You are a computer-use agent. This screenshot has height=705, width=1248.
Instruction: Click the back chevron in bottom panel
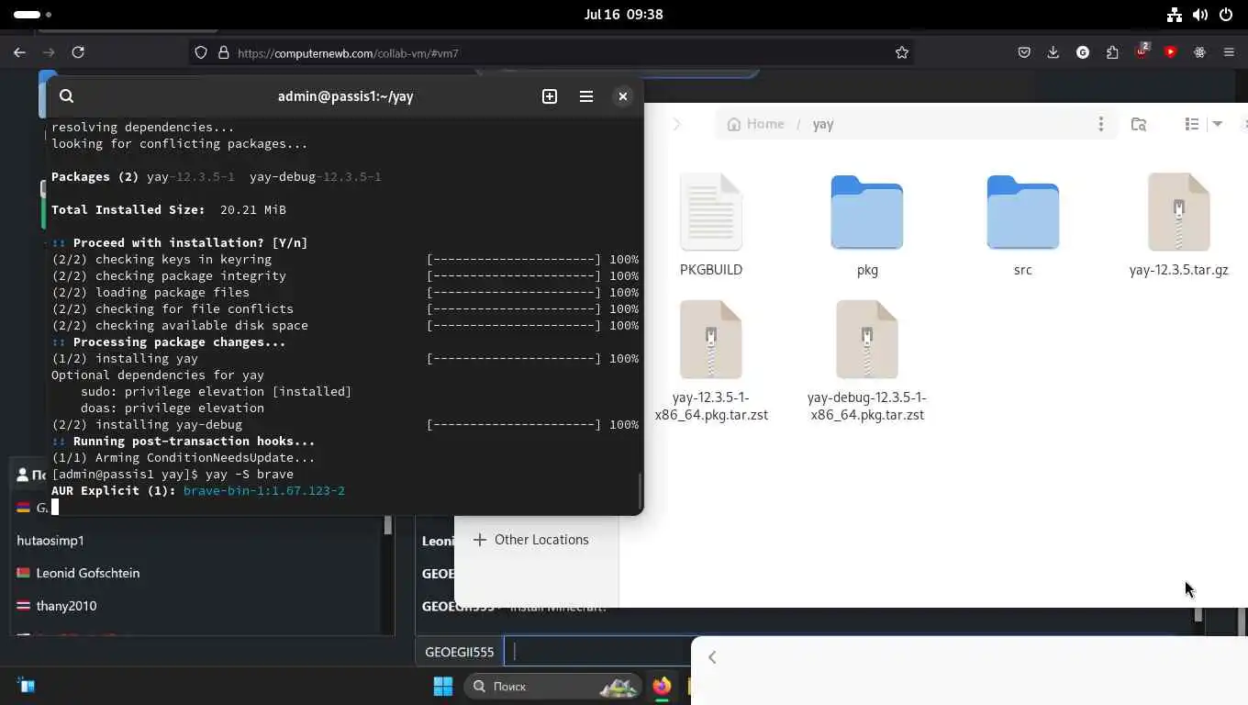coord(712,657)
